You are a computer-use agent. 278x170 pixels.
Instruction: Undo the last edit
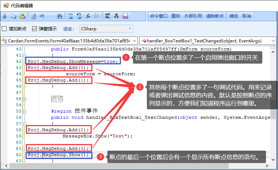[42, 16]
